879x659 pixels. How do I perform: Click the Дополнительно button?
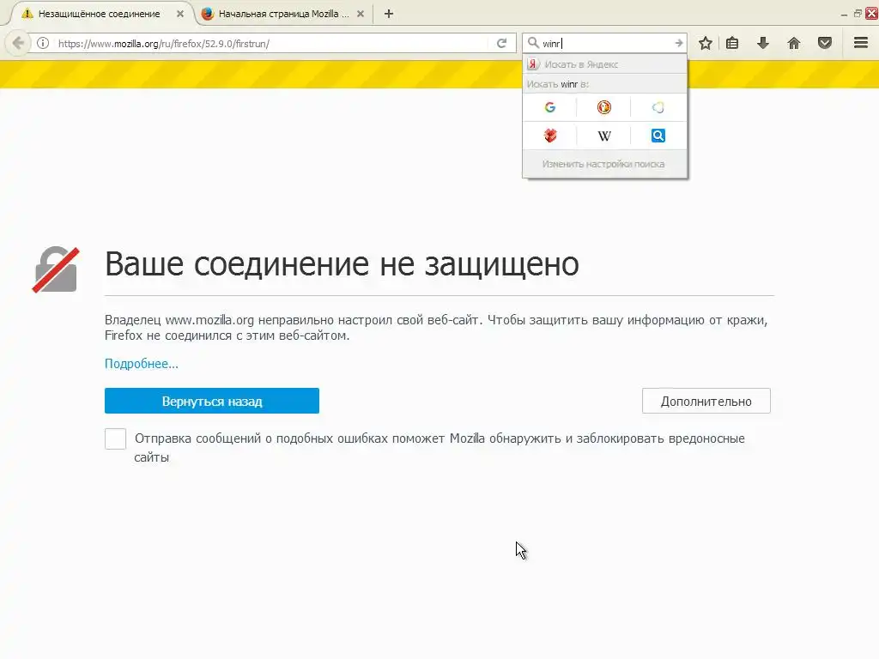pyautogui.click(x=706, y=402)
